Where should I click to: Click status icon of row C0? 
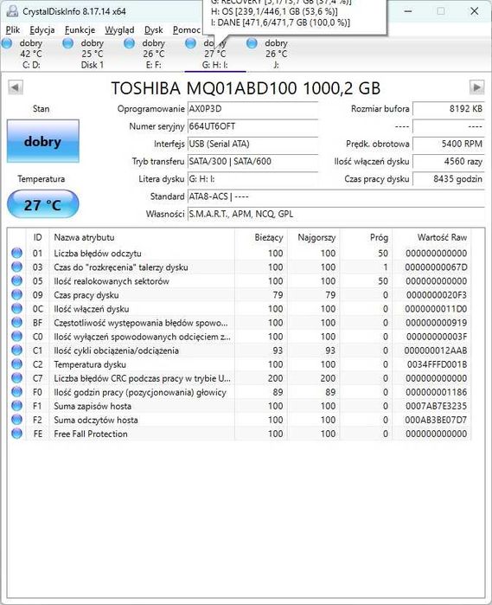tap(16, 336)
